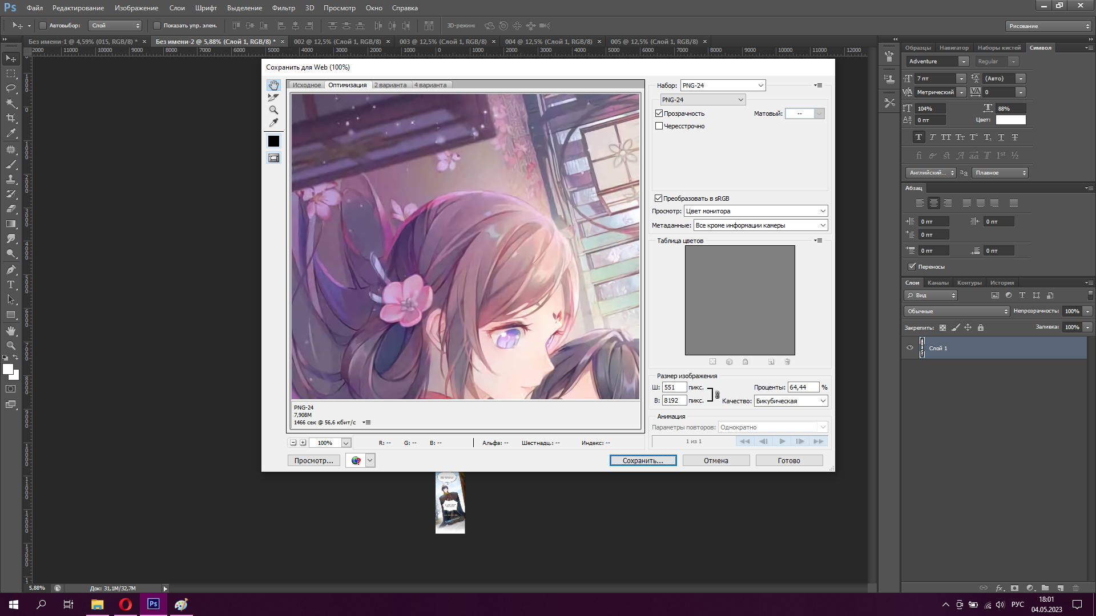Image resolution: width=1096 pixels, height=616 pixels.
Task: Click the Готово button
Action: coord(789,461)
